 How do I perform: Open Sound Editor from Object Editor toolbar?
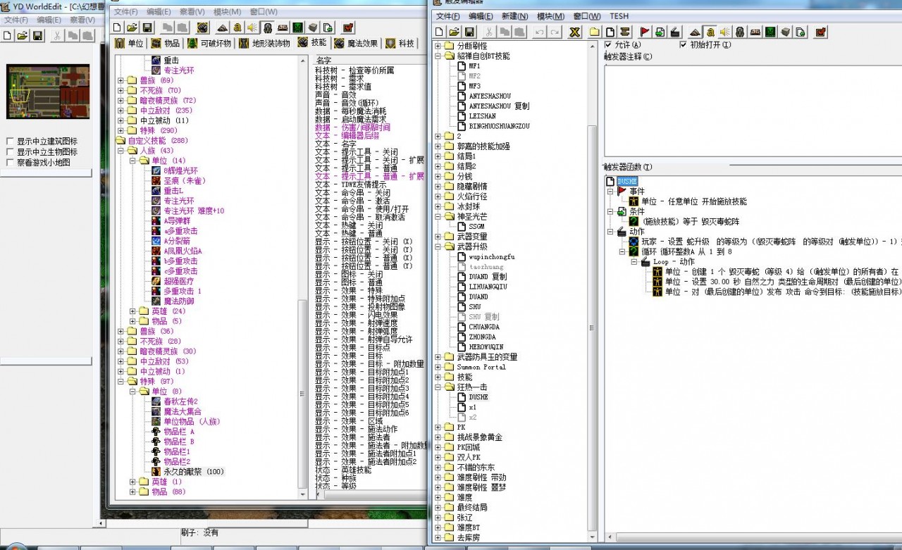(252, 27)
